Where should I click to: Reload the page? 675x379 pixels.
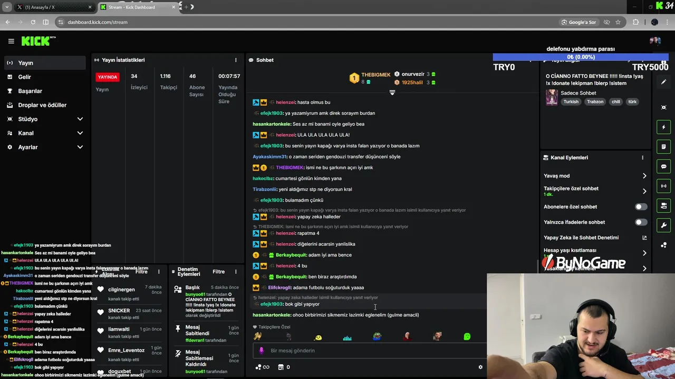(33, 22)
